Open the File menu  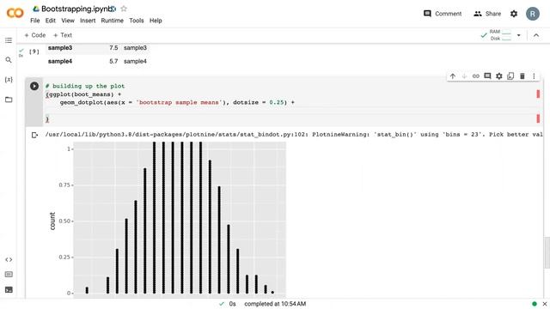pyautogui.click(x=35, y=21)
